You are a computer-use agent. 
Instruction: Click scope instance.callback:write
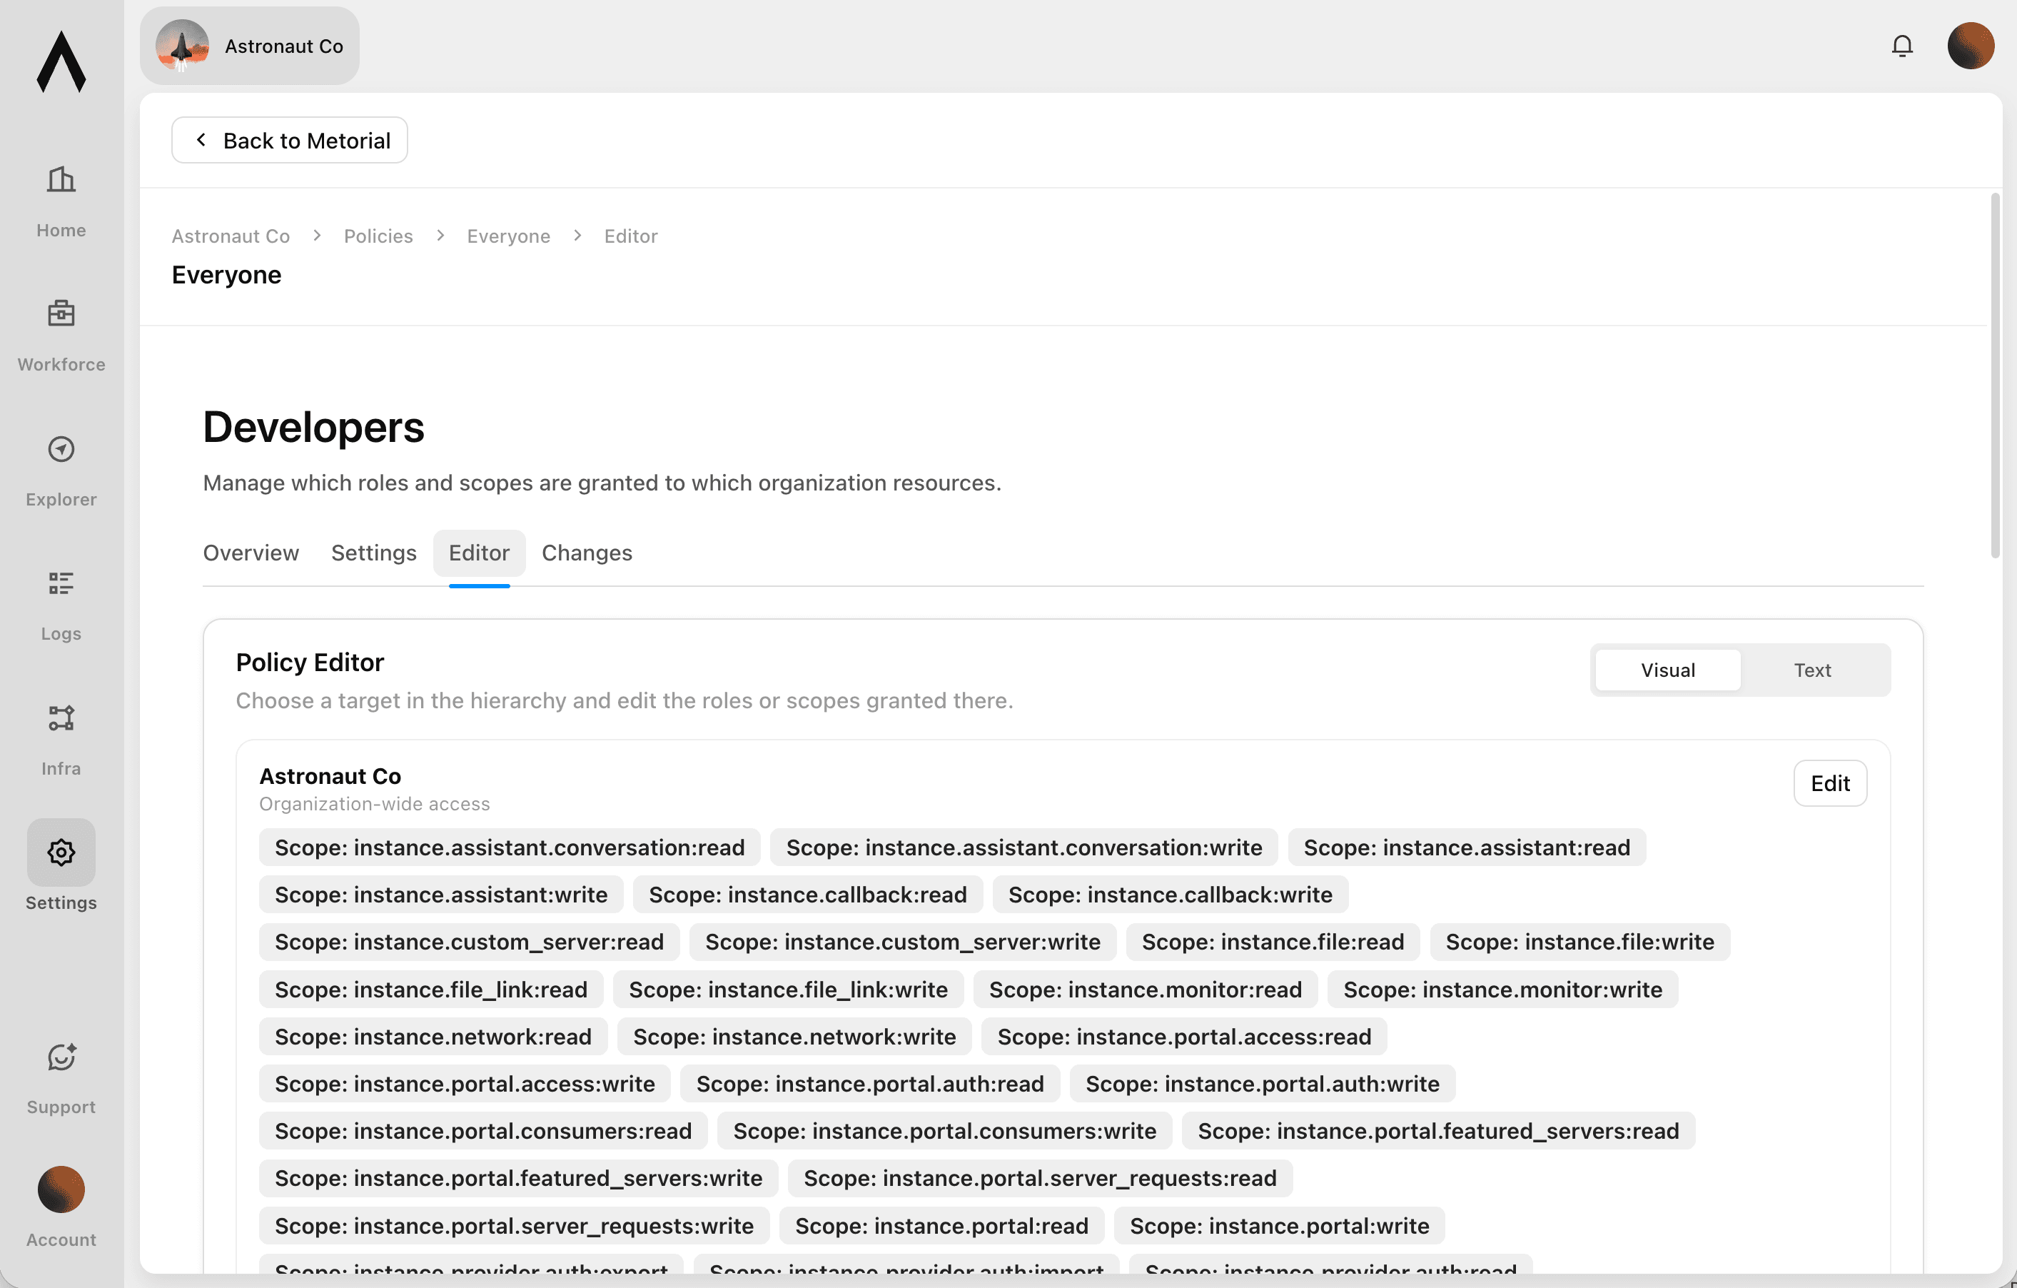pyautogui.click(x=1171, y=894)
